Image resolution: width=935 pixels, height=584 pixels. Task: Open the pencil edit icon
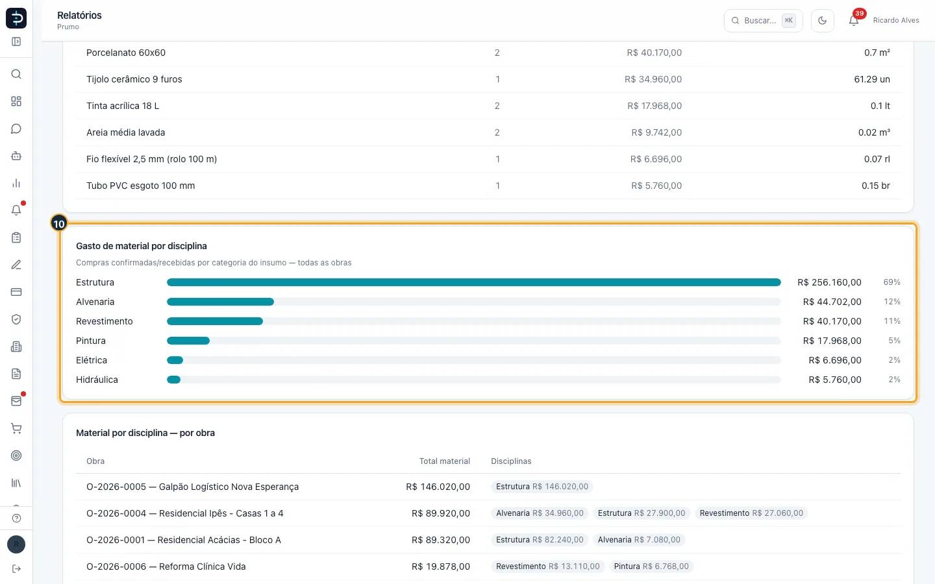16,265
